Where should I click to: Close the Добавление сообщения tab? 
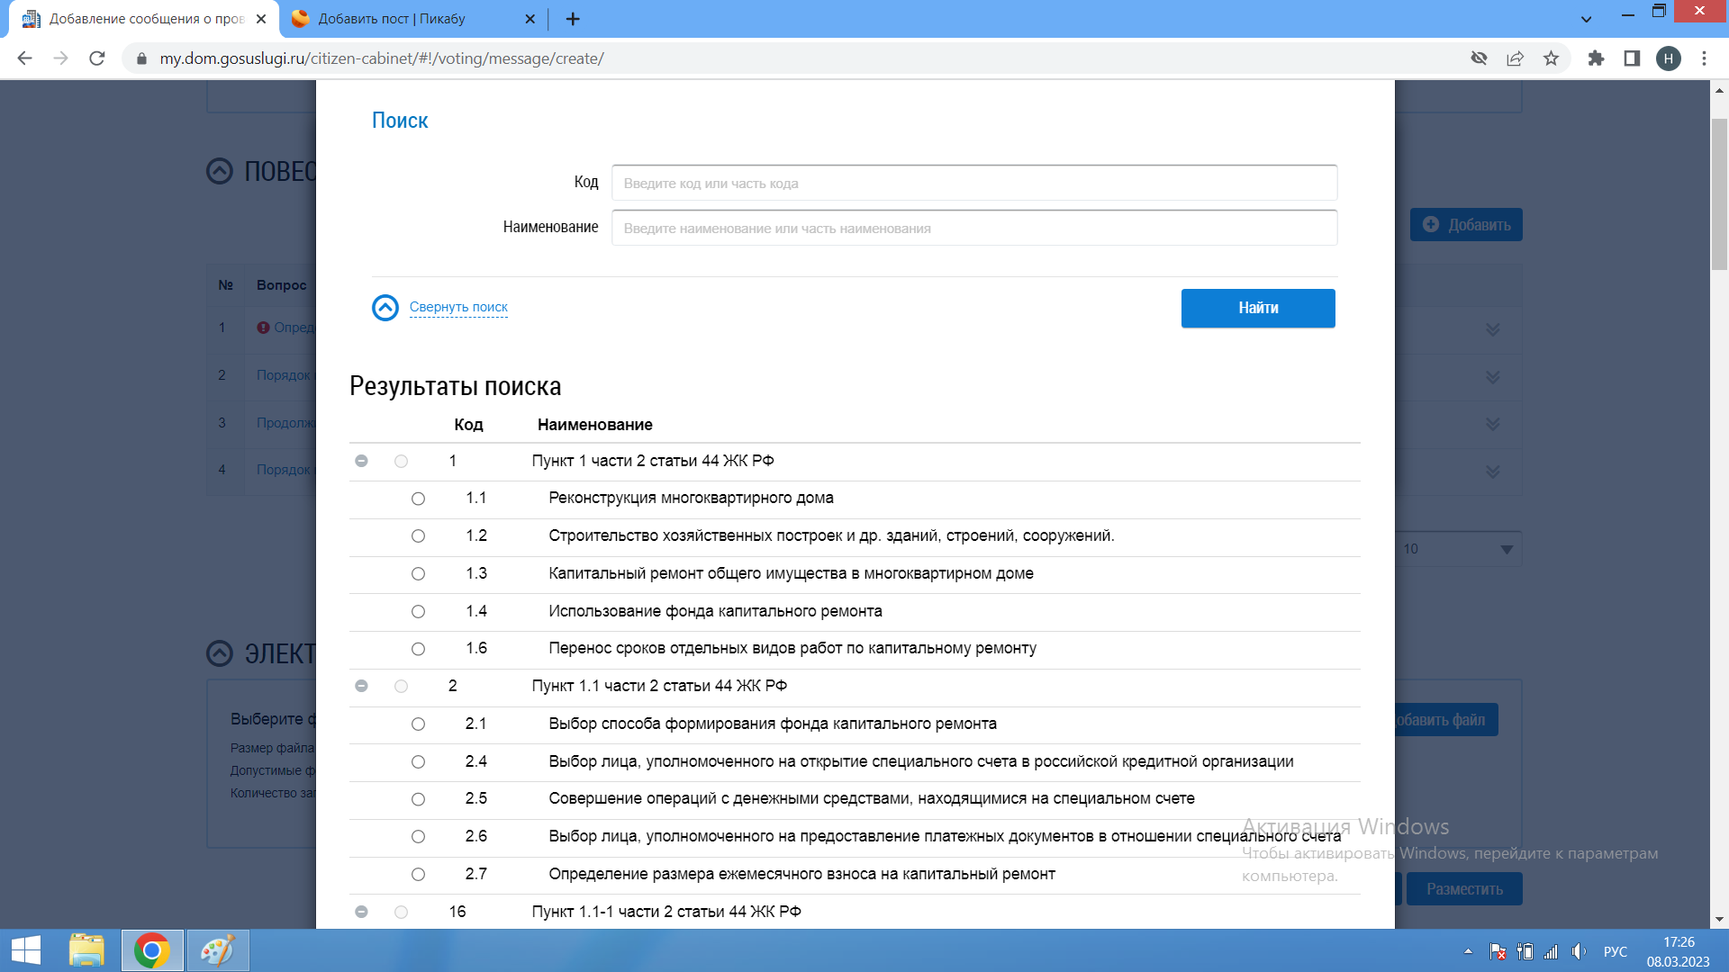[x=261, y=19]
